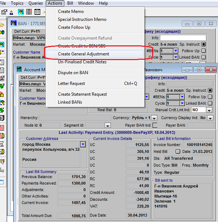
Task: Toggle Sp. Instruct checkbox in Account window
Action: pos(210,90)
